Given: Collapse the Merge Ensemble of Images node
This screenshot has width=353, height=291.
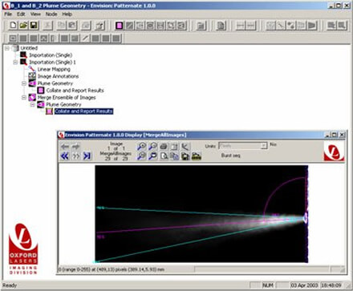Looking at the screenshot, I should click(24, 98).
